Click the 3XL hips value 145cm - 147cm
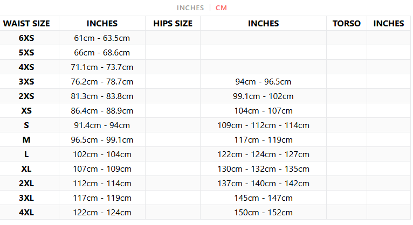The image size is (413, 225). click(x=263, y=198)
